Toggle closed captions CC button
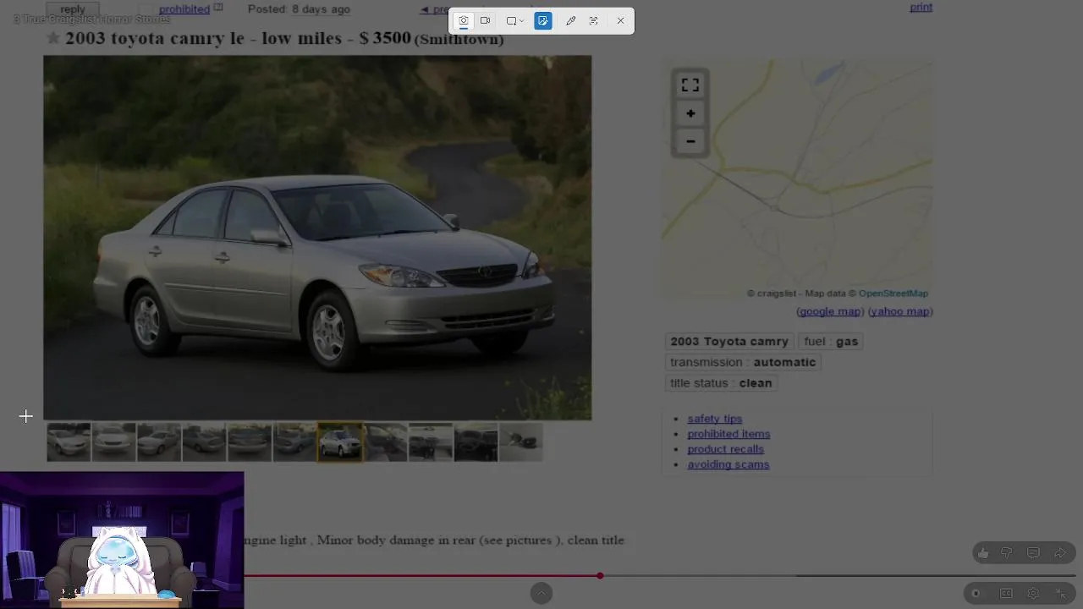The width and height of the screenshot is (1083, 609). (x=1006, y=594)
